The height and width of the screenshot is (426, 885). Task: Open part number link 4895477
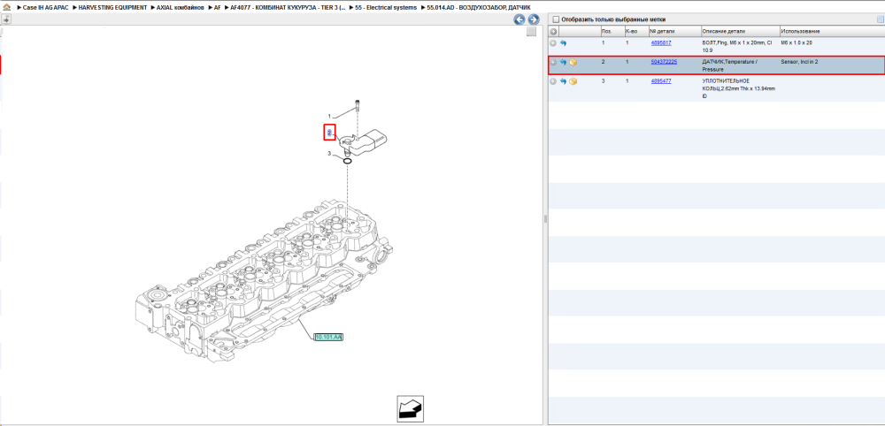coord(661,81)
